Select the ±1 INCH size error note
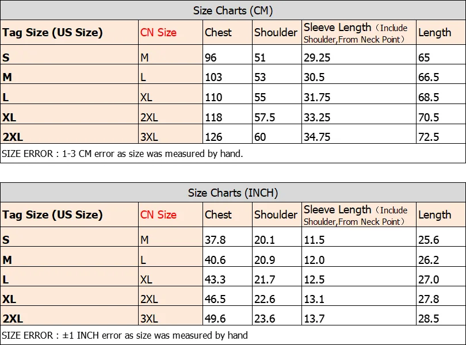 [125, 335]
